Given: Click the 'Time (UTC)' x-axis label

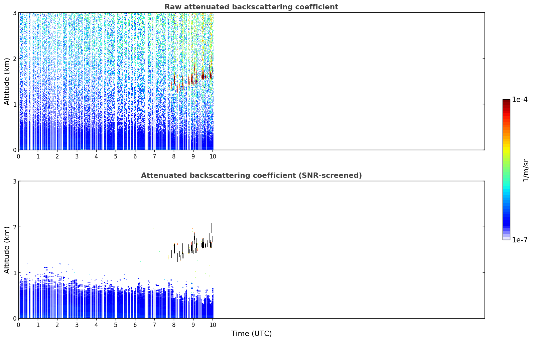Looking at the screenshot, I should [251, 334].
